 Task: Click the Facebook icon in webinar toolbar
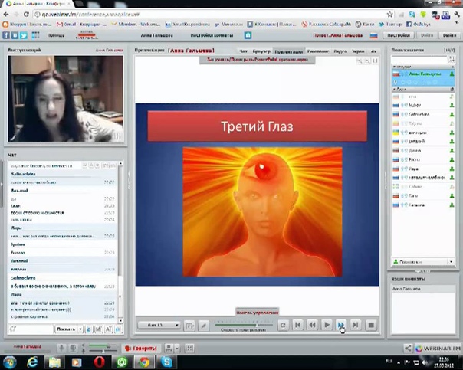coord(6,35)
